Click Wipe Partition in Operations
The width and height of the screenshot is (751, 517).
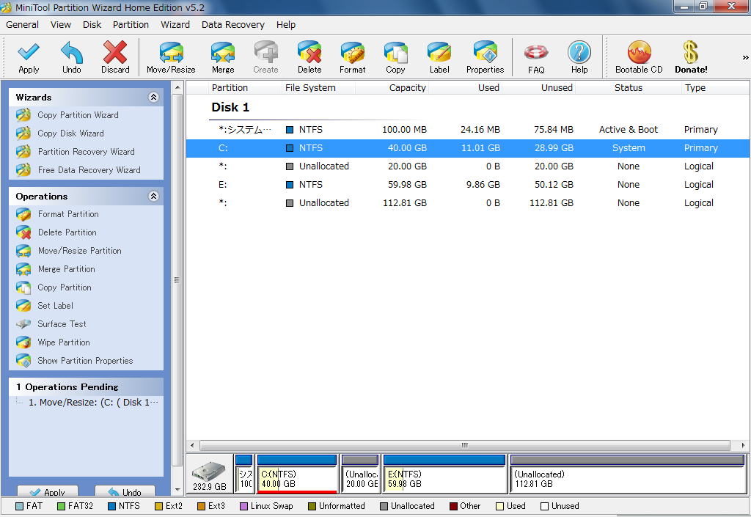64,342
